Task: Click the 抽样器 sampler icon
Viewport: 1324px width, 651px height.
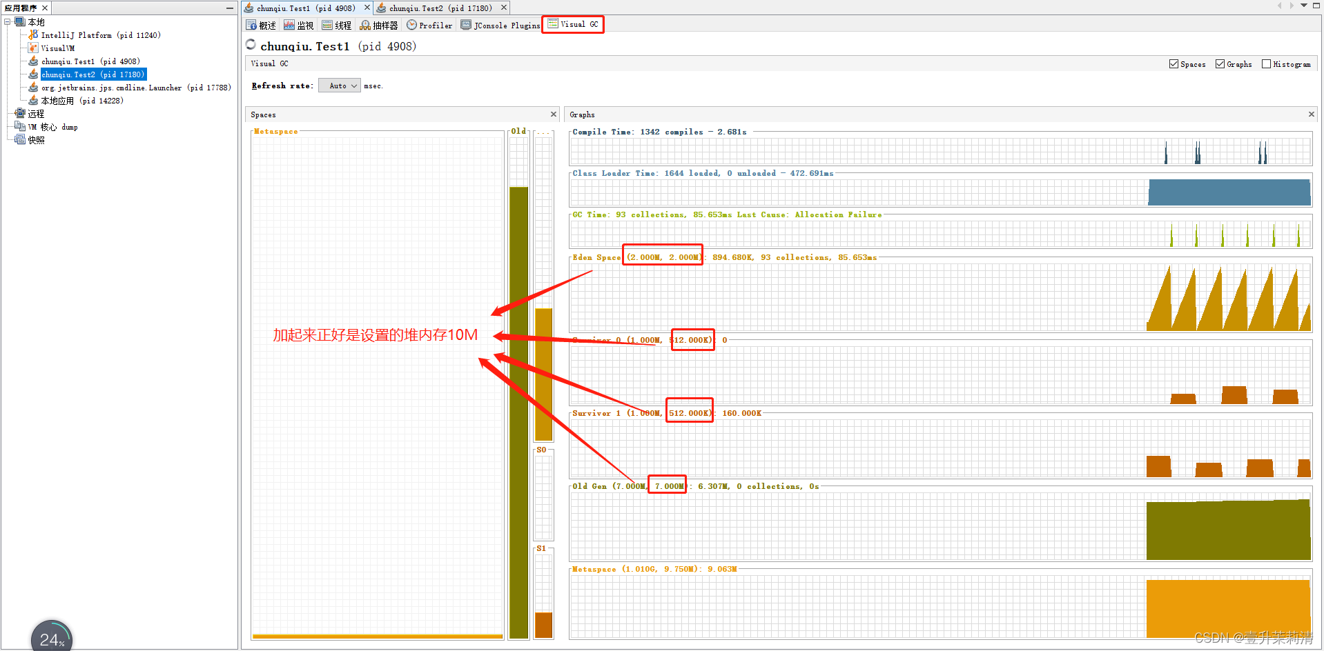Action: (365, 25)
